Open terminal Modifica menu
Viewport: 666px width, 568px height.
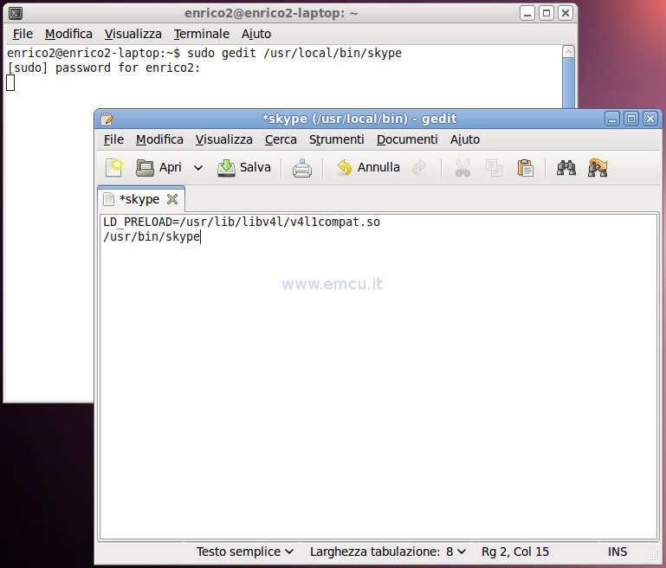[68, 34]
